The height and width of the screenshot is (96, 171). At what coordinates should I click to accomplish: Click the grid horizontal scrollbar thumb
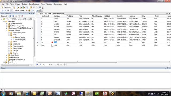point(77,62)
